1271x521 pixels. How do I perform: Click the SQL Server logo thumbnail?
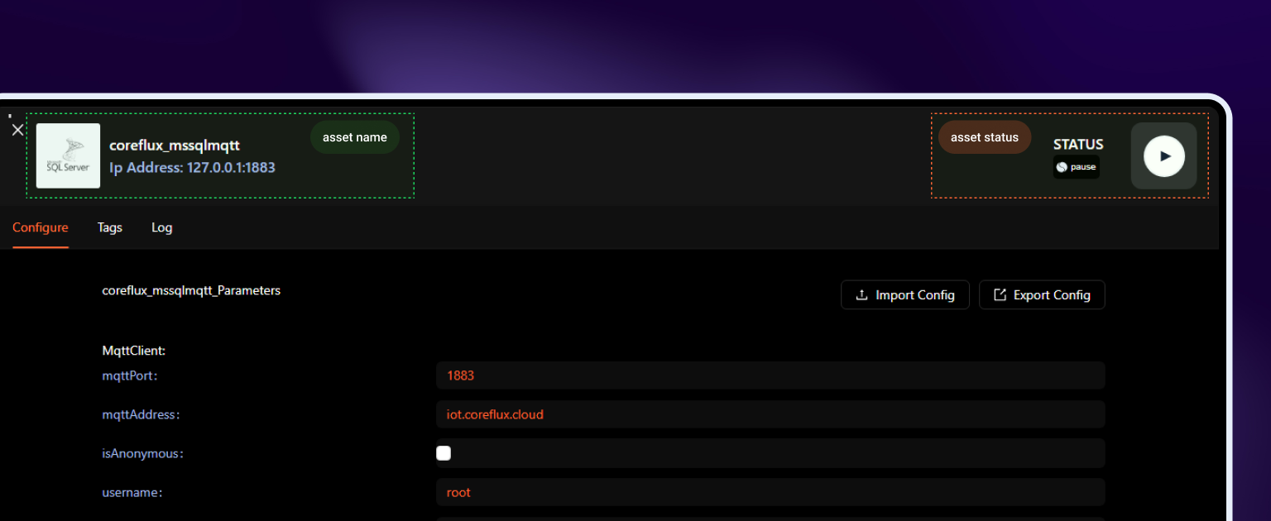coord(68,156)
